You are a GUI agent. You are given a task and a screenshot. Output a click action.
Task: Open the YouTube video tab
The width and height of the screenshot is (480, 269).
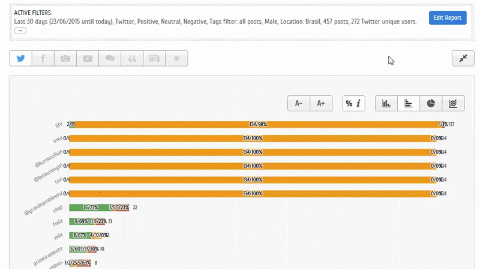88,58
